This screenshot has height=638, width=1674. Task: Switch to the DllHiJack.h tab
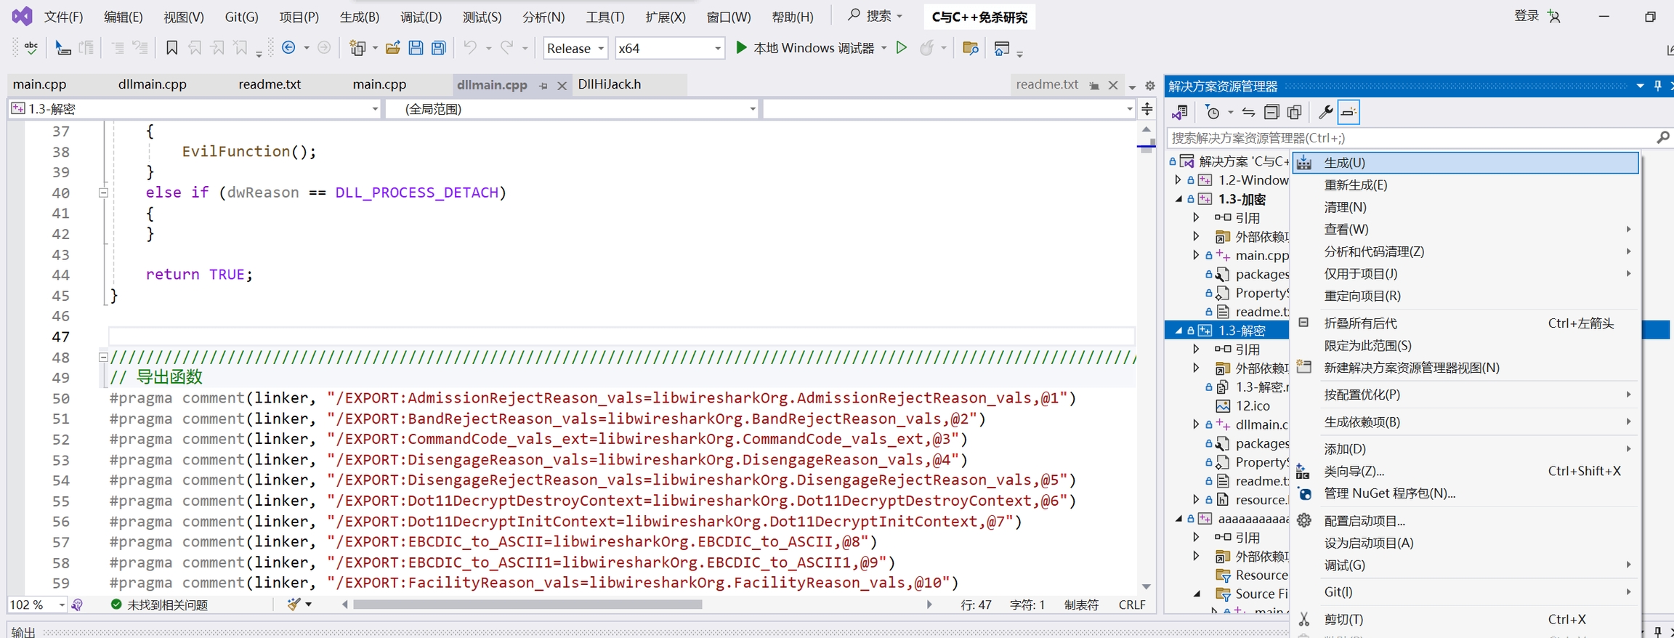pos(609,84)
